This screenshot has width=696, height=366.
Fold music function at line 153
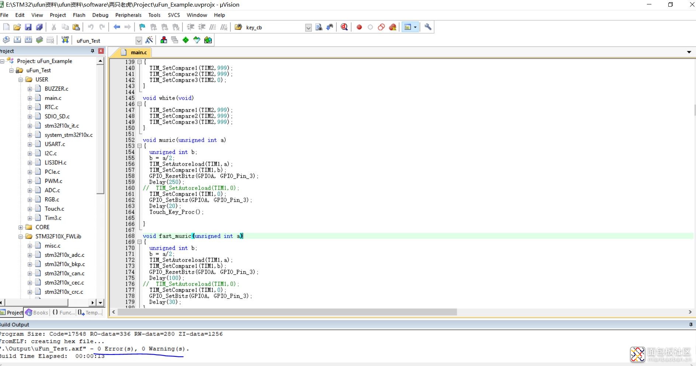(x=139, y=146)
